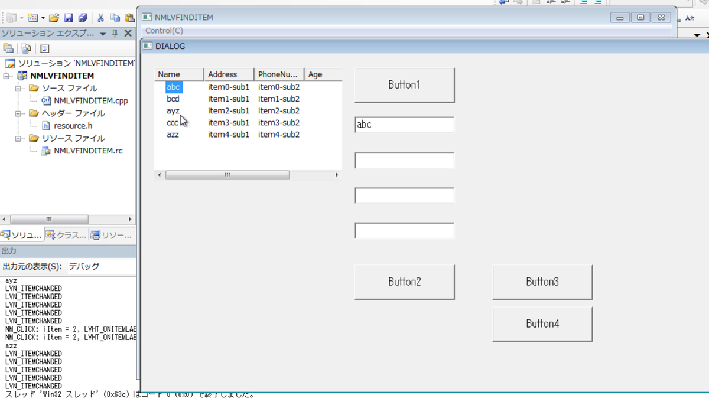This screenshot has width=709, height=402.
Task: Collapse the ソース ファイル folder
Action: point(18,89)
